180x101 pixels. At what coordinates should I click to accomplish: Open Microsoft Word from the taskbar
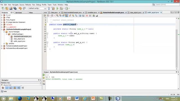coord(77,98)
